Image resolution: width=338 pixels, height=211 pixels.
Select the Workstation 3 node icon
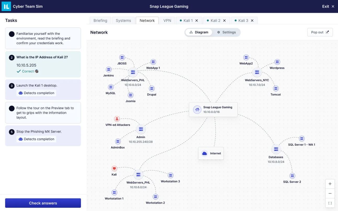point(170,175)
